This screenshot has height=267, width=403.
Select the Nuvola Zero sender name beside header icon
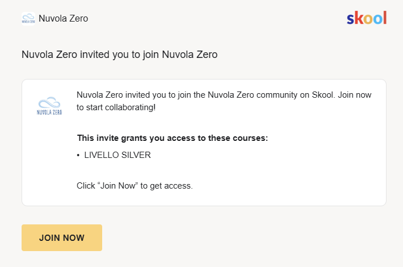[63, 19]
